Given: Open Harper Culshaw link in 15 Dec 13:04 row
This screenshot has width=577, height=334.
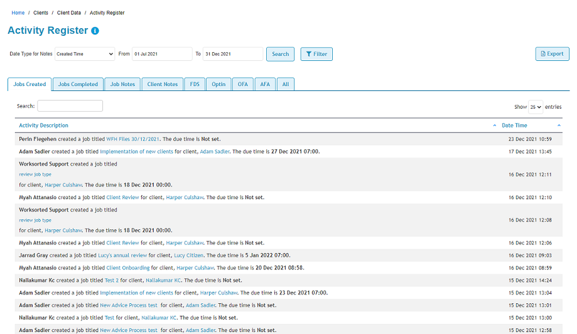Looking at the screenshot, I should point(218,293).
